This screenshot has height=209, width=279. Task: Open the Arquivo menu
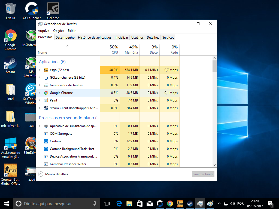pos(44,31)
